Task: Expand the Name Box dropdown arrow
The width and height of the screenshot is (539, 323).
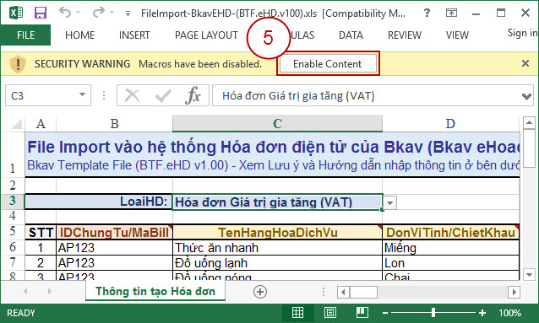Action: 82,94
